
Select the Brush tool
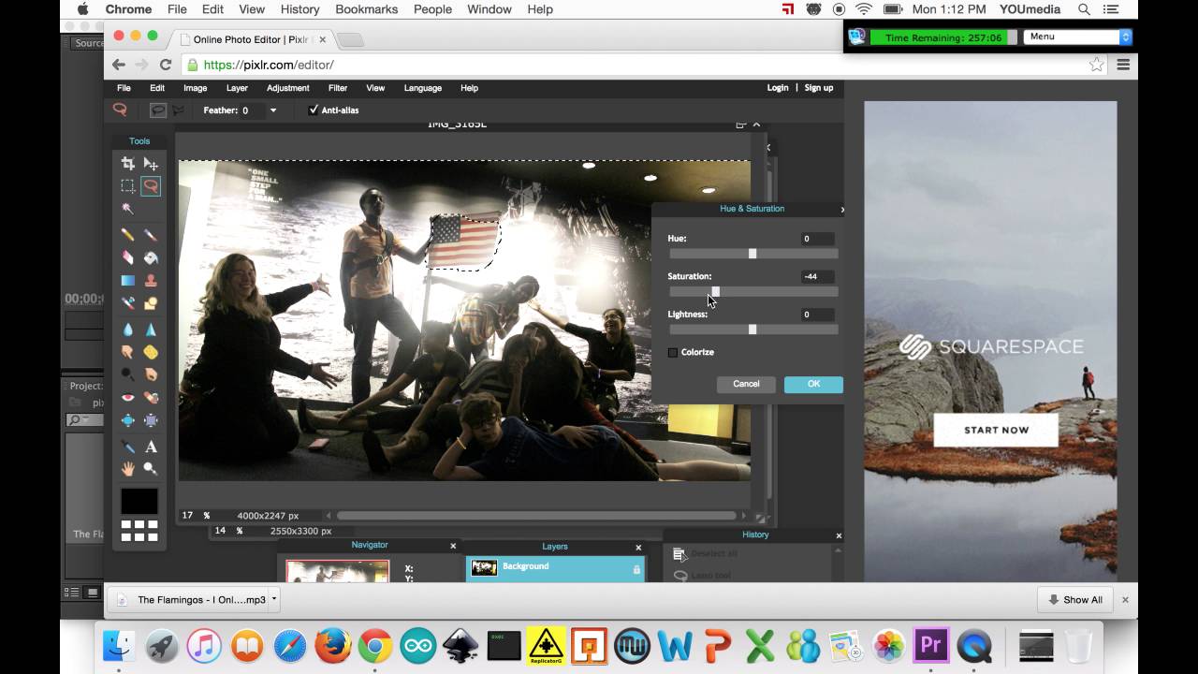tap(151, 234)
